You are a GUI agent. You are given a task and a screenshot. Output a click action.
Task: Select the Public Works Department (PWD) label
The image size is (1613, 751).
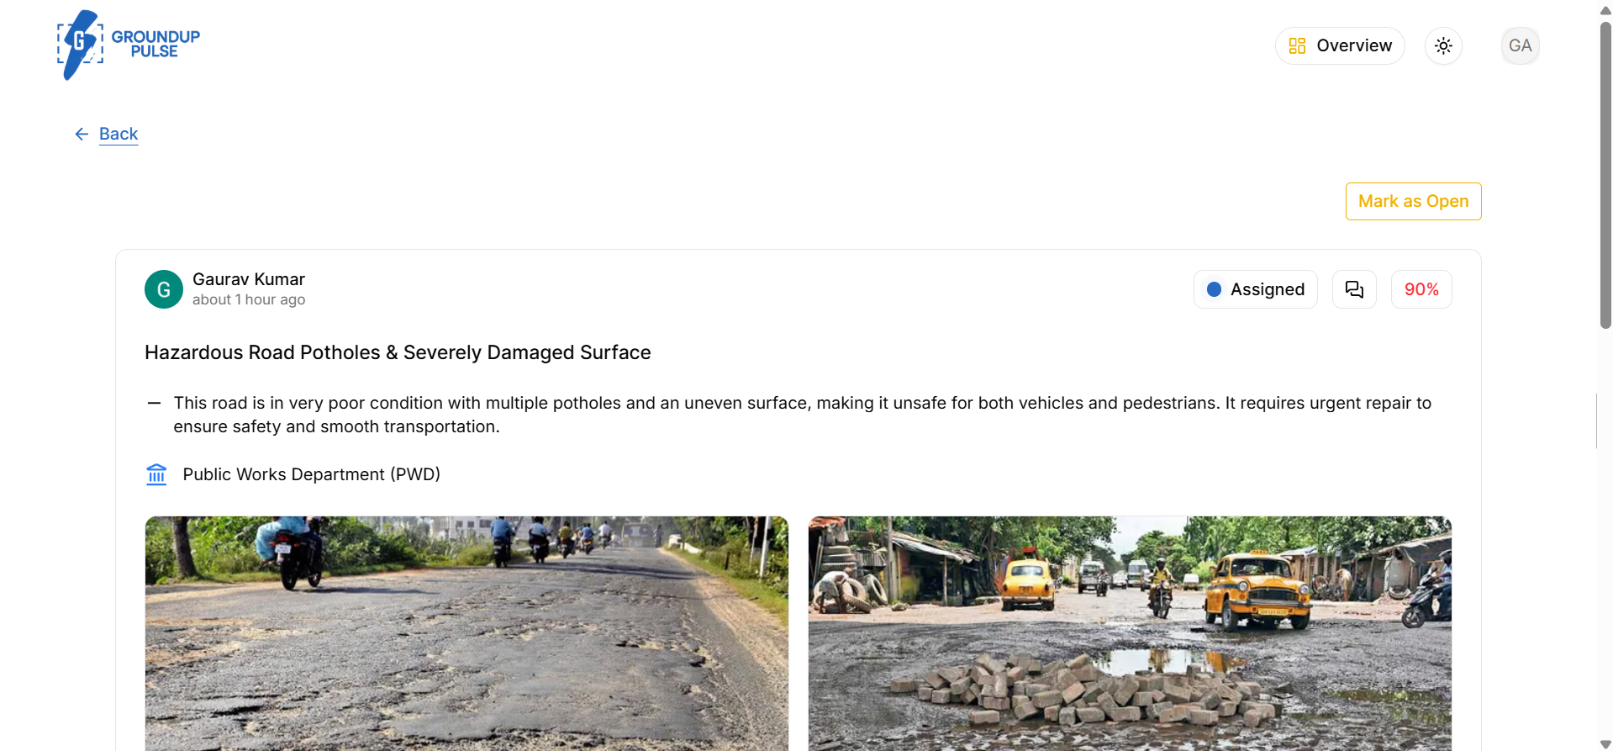point(312,474)
